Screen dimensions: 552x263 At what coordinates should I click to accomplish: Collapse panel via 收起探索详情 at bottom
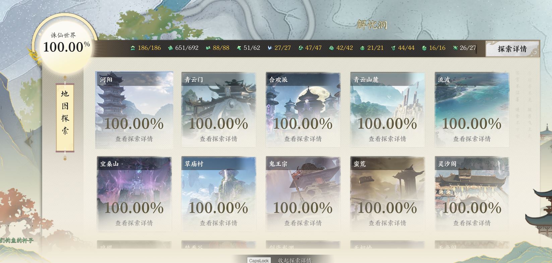pyautogui.click(x=295, y=260)
